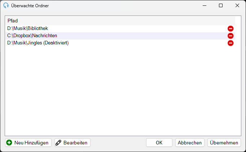Click the headphones app icon in title bar
Screen dimensions: 246x152
[x=6, y=5]
